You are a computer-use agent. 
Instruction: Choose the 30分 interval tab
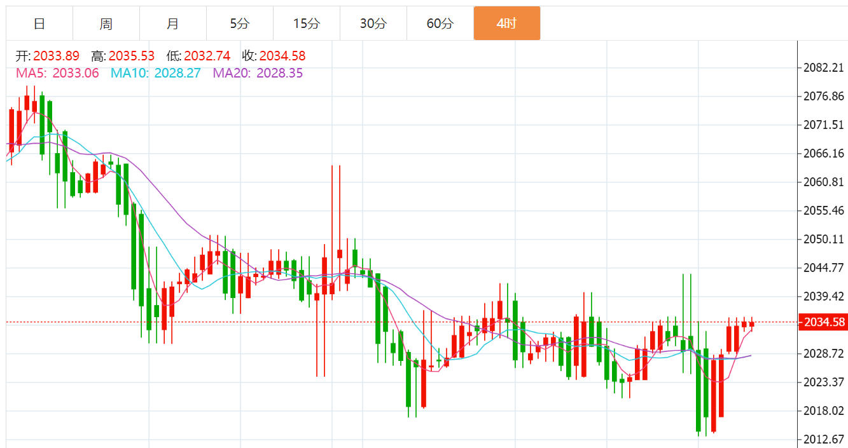pyautogui.click(x=373, y=24)
